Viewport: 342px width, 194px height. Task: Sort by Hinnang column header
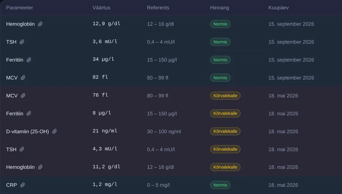pyautogui.click(x=219, y=7)
